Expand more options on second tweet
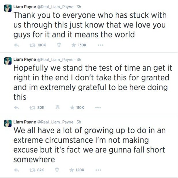This screenshot has height=178, width=178. coord(98,107)
